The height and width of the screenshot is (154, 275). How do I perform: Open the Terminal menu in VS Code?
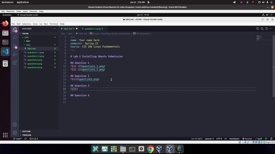54,24
